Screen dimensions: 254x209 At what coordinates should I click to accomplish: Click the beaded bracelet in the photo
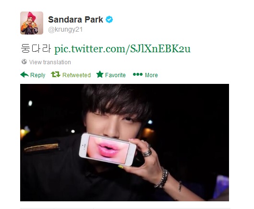click(162, 178)
